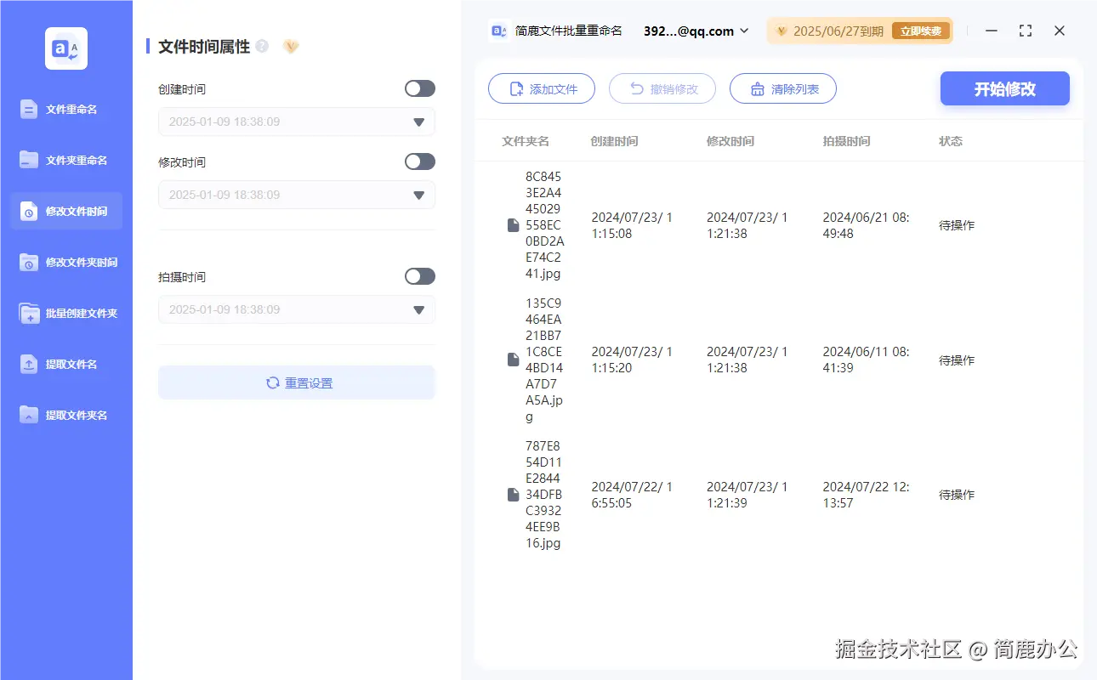Click the app logo at sidebar top
Image resolution: width=1097 pixels, height=680 pixels.
click(65, 48)
